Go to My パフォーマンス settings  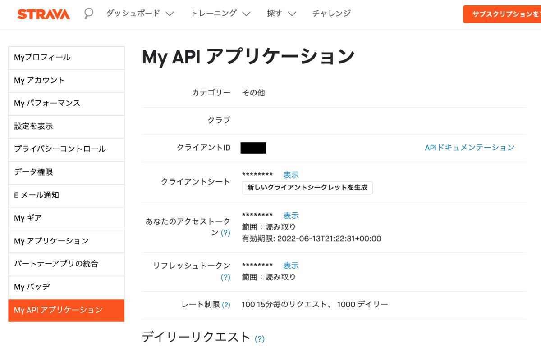tap(66, 104)
